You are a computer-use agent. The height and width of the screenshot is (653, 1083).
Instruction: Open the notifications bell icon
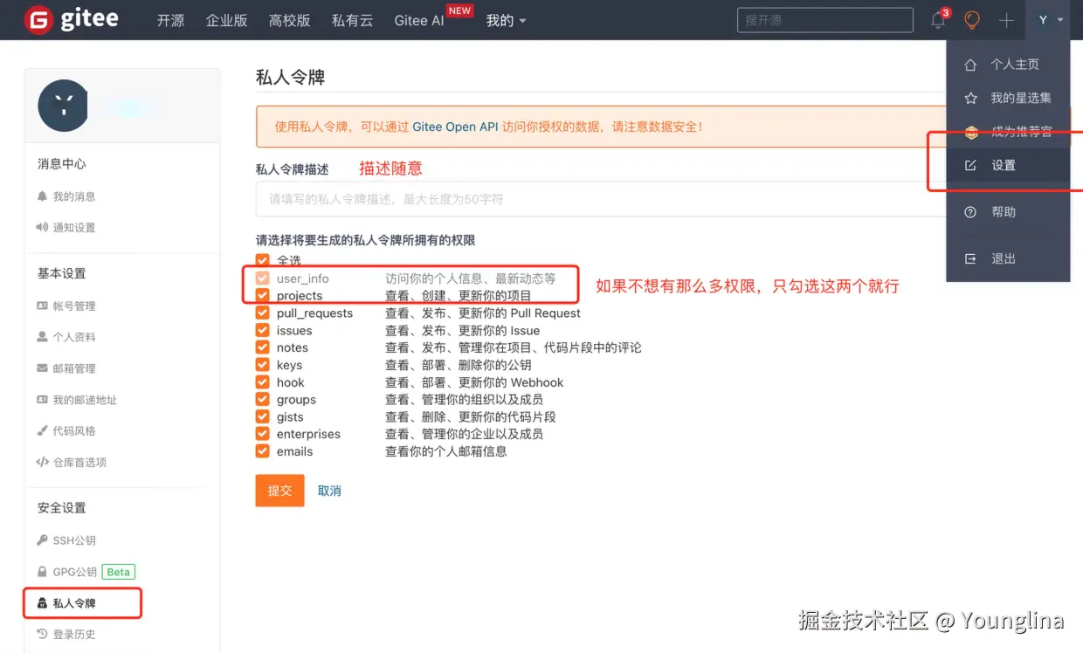(x=939, y=19)
